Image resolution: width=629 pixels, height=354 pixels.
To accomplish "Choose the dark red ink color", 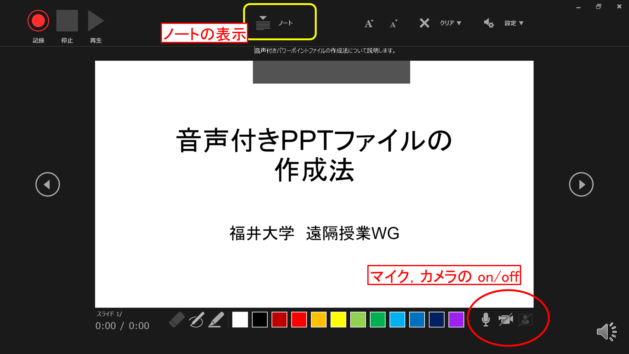I will [279, 320].
